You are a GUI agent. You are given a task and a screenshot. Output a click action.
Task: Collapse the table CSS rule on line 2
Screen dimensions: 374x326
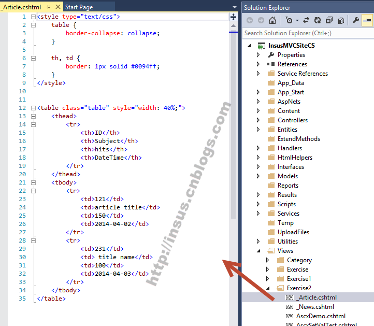(x=33, y=25)
